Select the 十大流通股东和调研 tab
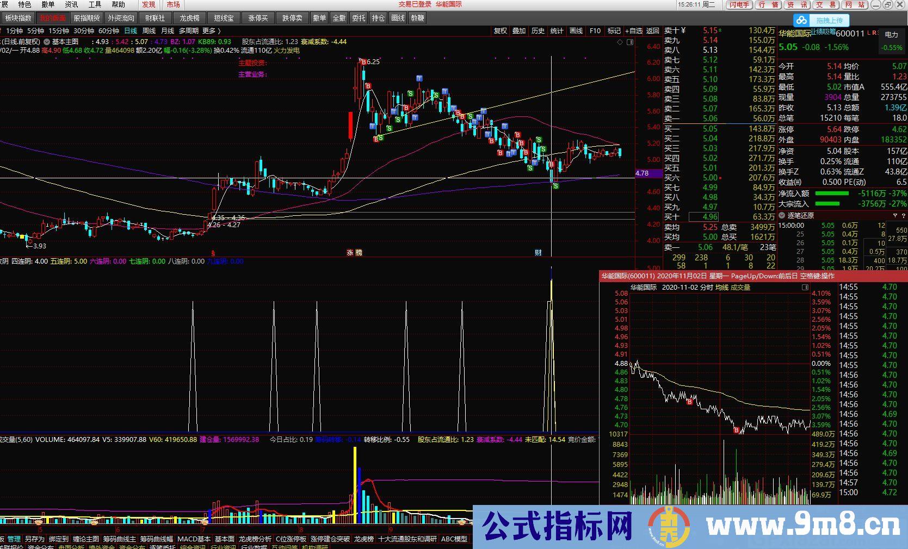Screen dimensions: 908x549 point(407,539)
